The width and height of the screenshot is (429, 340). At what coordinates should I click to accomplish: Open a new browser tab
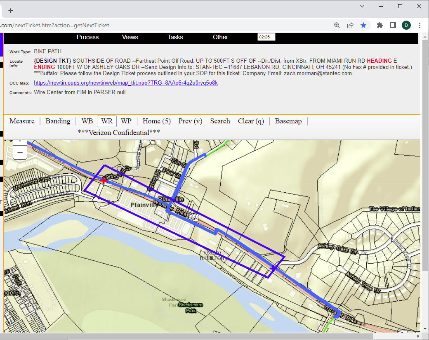click(11, 11)
